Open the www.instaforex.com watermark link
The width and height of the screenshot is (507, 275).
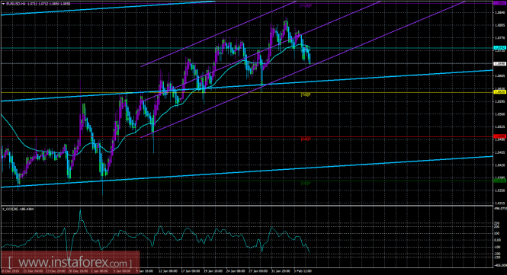70,262
